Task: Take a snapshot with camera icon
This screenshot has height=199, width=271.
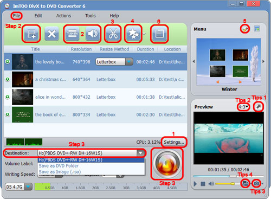Action: [x=256, y=183]
